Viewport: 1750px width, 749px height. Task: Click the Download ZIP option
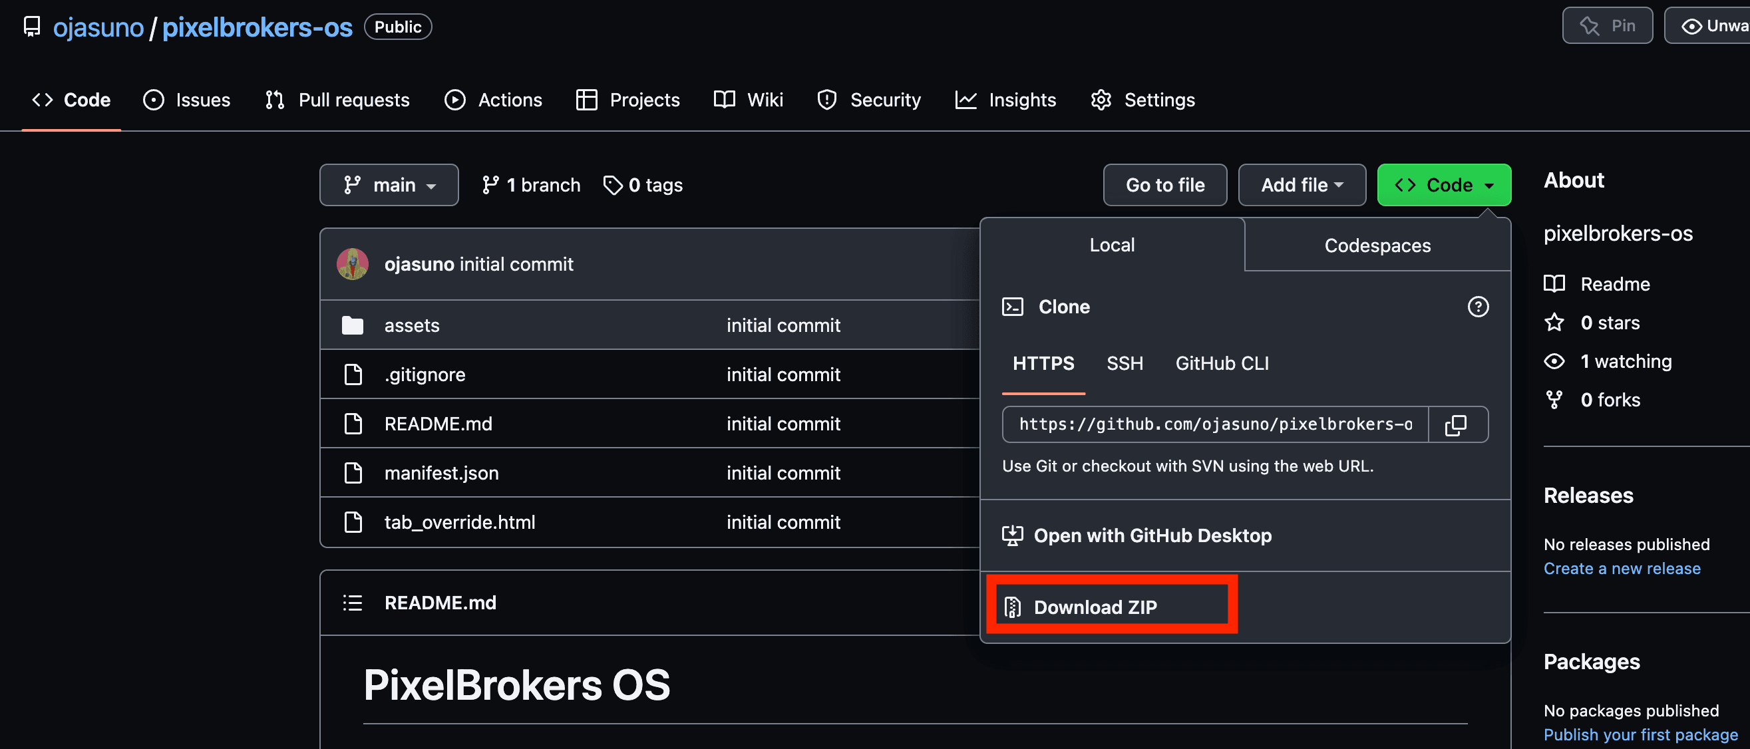coord(1095,607)
